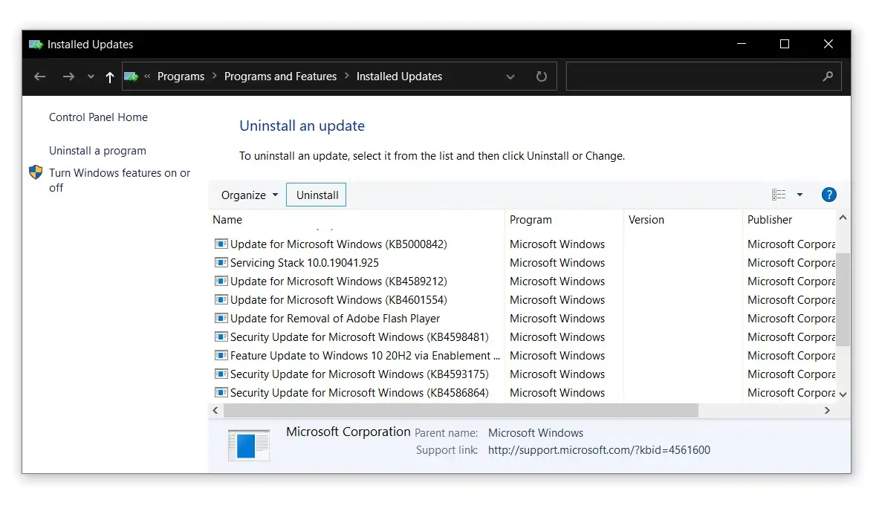Open Programs and Features from the breadcrumb

(x=280, y=76)
